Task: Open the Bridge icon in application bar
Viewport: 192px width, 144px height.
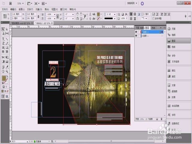Action: coord(10,3)
